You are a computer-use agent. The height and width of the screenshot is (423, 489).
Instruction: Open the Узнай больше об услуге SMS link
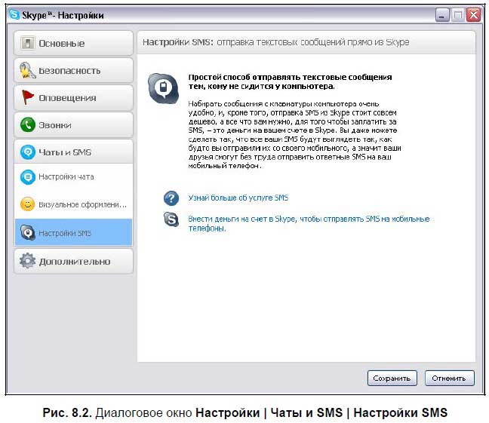[238, 198]
